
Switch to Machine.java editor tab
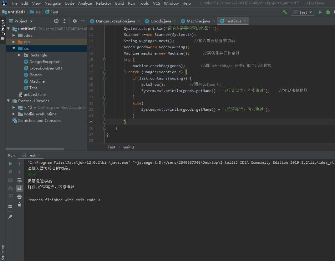(x=198, y=21)
